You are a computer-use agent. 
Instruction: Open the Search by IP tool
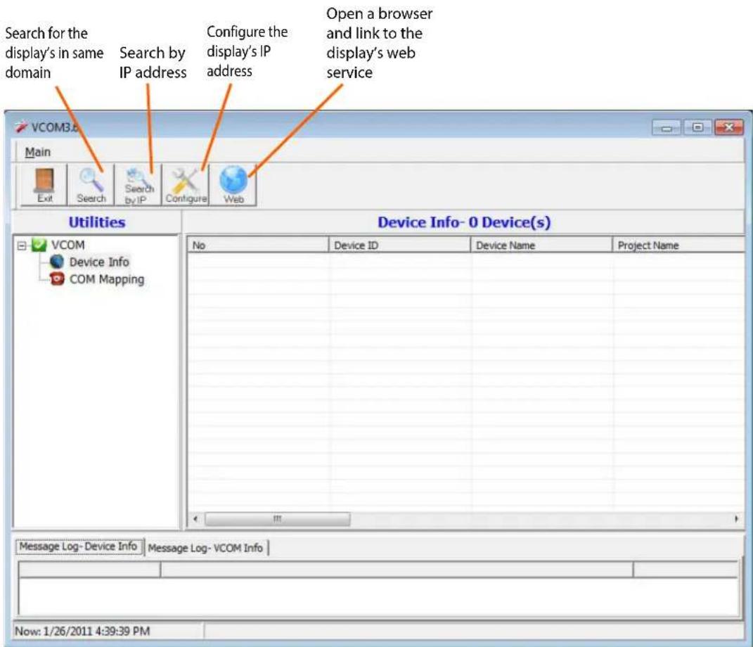139,185
